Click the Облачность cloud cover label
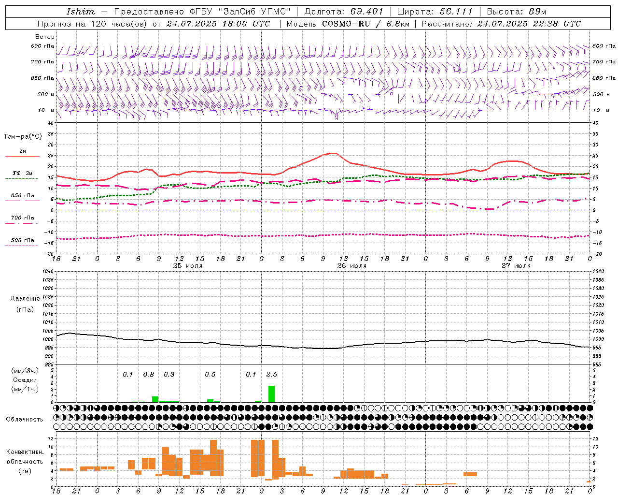Screen dimensions: 618x495 (25, 420)
